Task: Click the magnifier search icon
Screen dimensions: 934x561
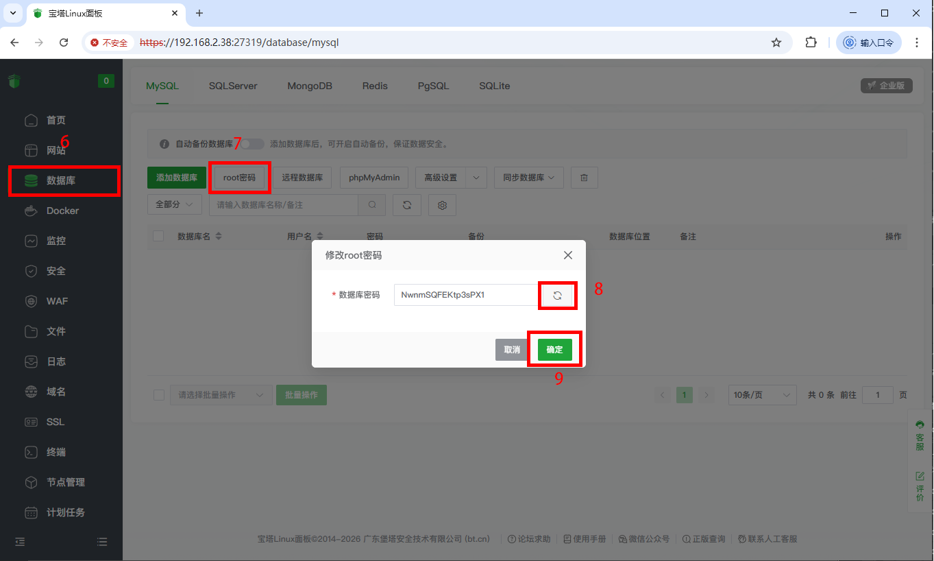Action: (372, 205)
